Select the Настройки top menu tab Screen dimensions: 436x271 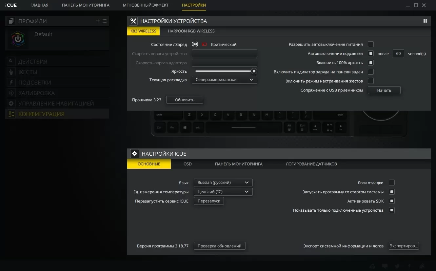pos(194,5)
